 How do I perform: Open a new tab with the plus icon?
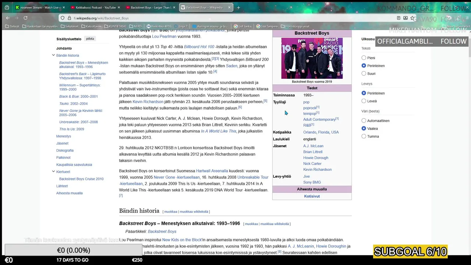(238, 7)
